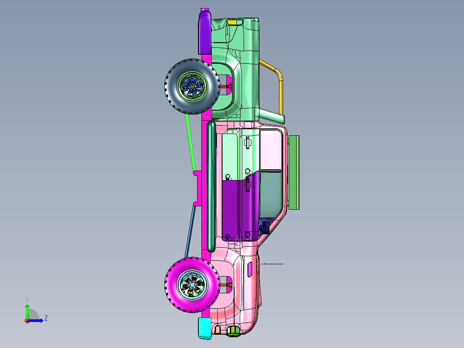464x348 pixels.
Task: Click the red suspension spring at the gray wheel
Action: (x=223, y=87)
